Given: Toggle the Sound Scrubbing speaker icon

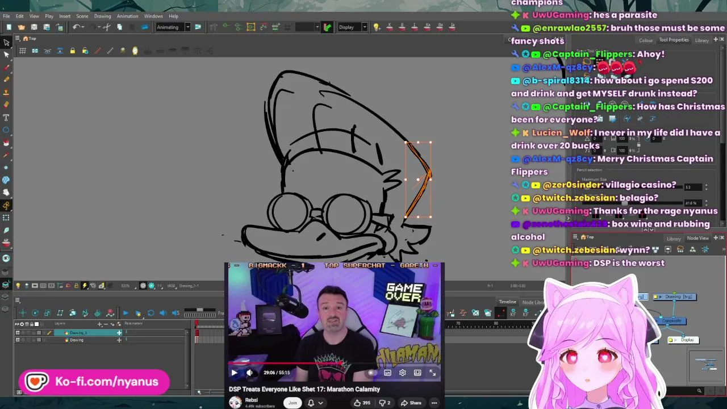Looking at the screenshot, I should pos(176,313).
